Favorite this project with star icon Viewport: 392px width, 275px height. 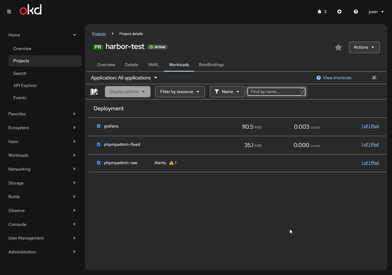click(338, 47)
